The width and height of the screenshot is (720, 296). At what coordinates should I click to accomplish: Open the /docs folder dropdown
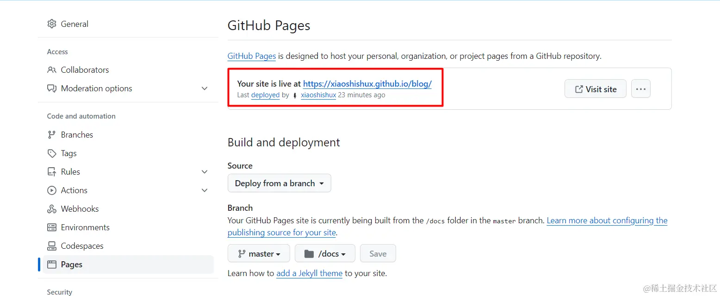(325, 254)
